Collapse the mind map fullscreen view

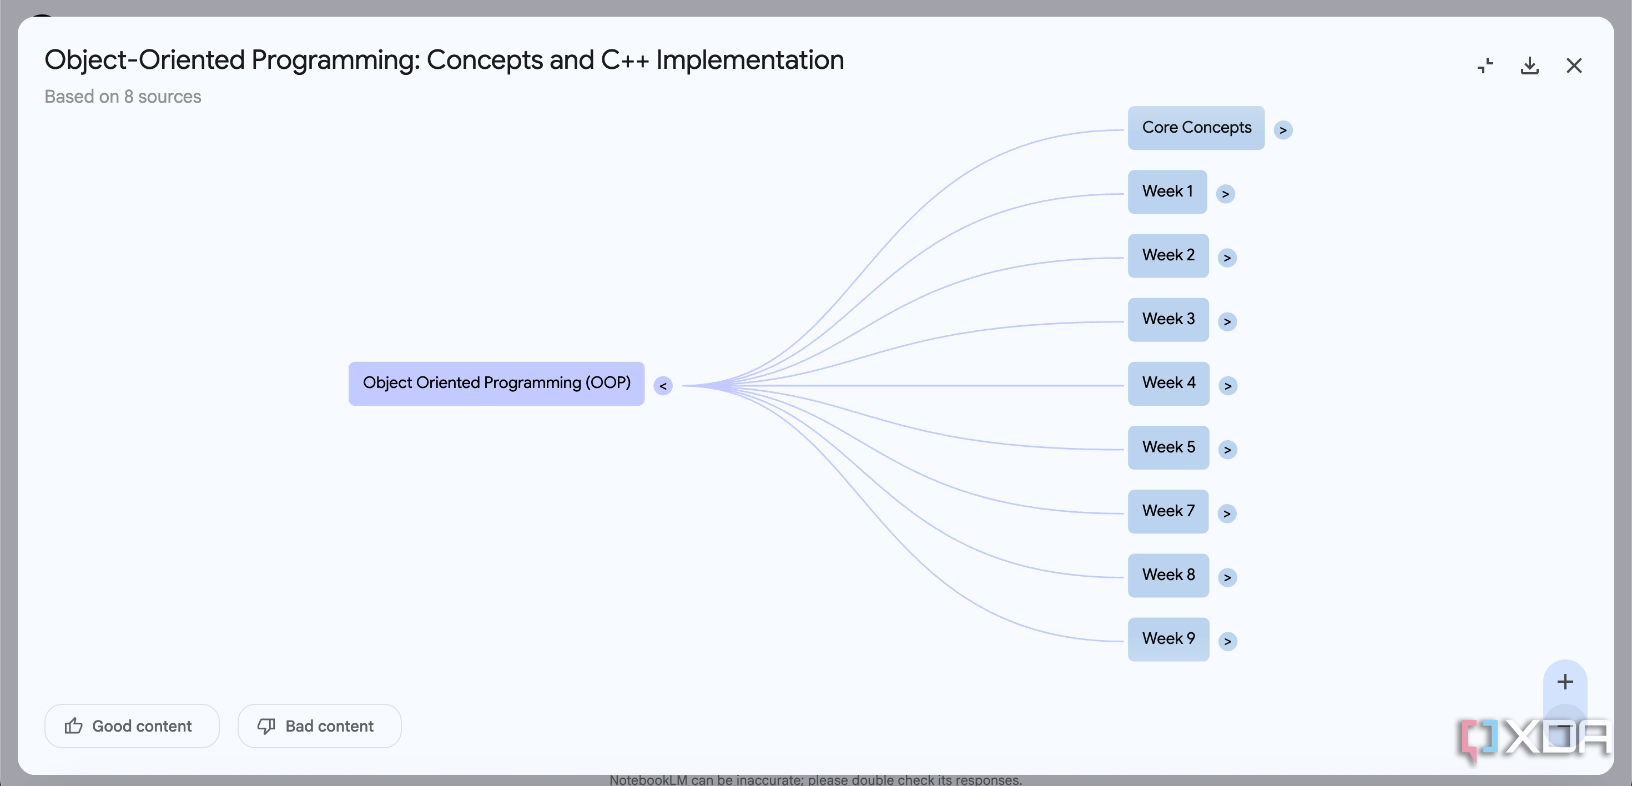[x=1485, y=65]
